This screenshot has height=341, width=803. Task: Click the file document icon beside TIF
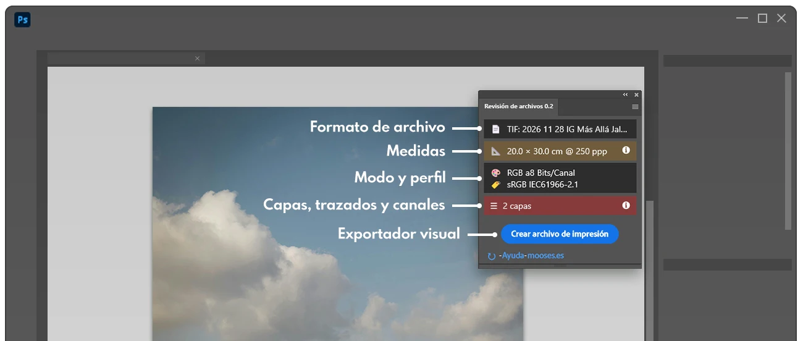495,129
